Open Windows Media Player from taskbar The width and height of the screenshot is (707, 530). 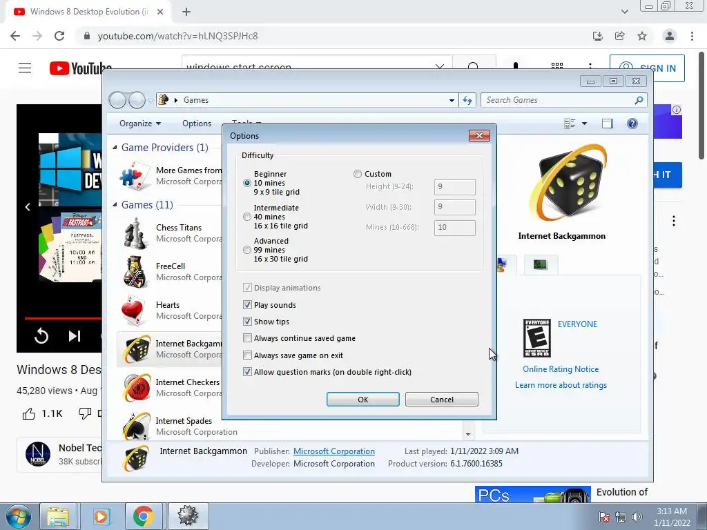coord(101,516)
